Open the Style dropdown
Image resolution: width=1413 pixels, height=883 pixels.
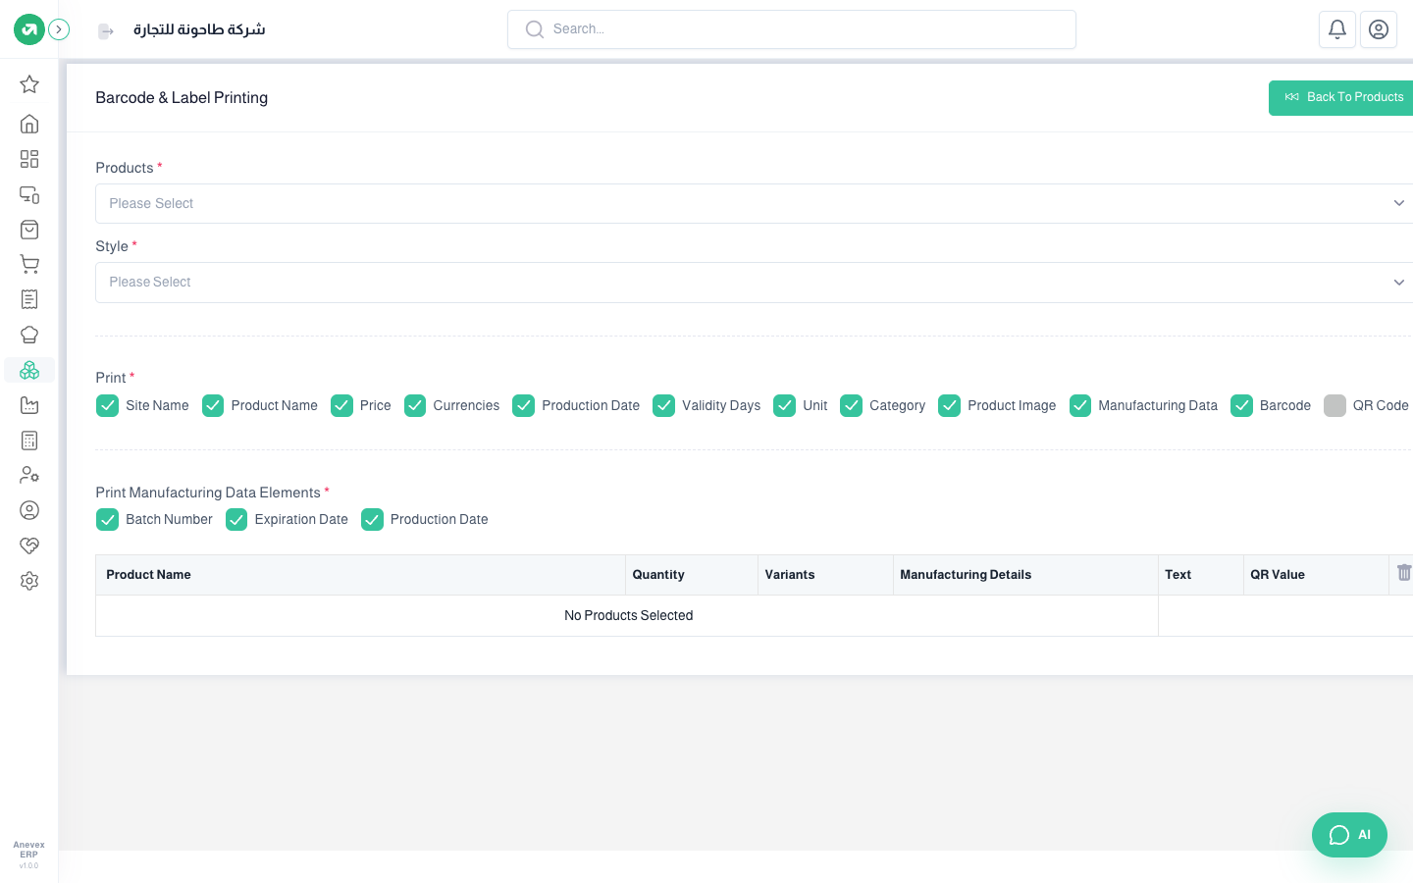tap(755, 282)
